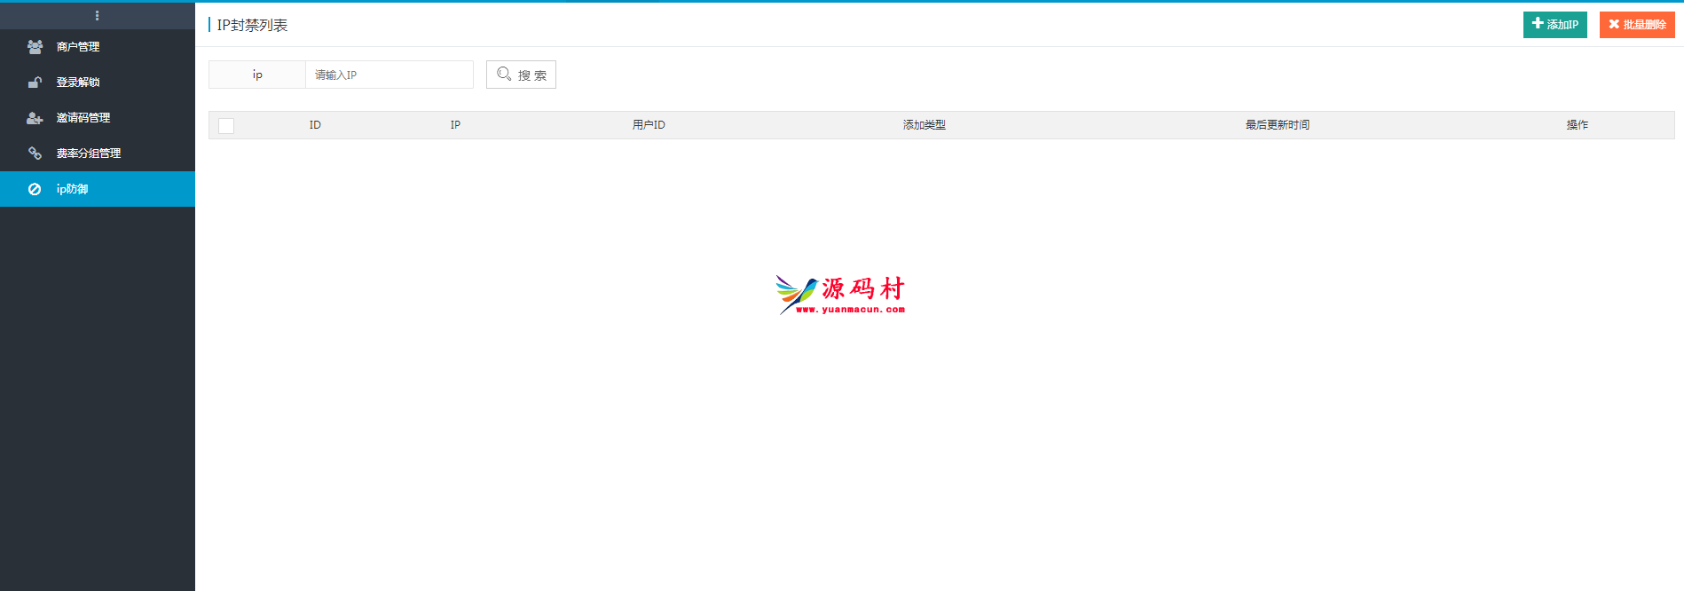Click the X icon on 批量删除
The image size is (1684, 591).
pos(1614,24)
